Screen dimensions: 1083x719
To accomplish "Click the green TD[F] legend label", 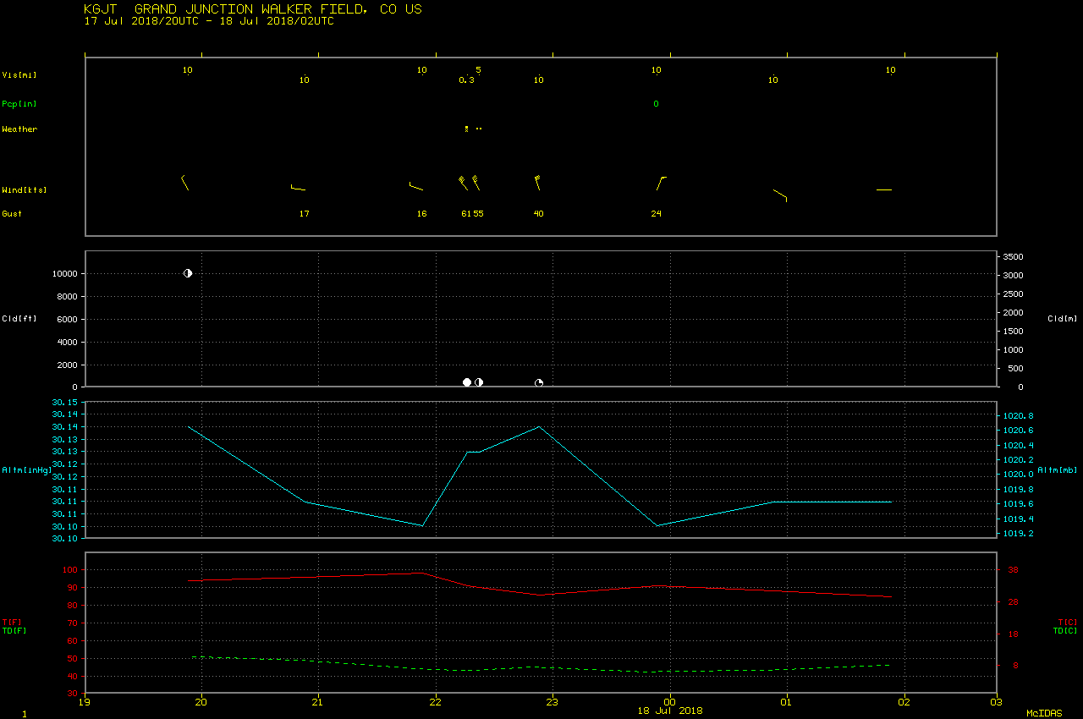I will [14, 630].
